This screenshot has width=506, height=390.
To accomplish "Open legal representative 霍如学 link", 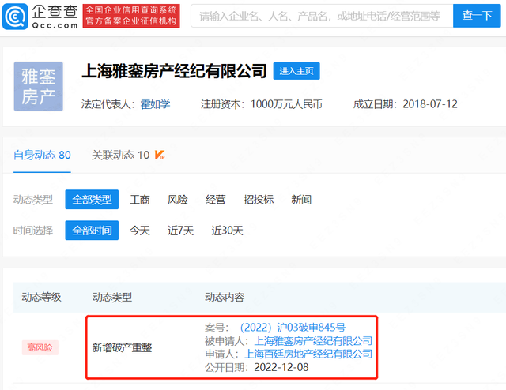I will 155,104.
